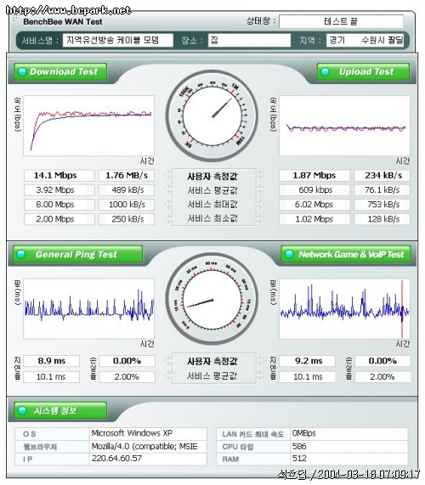The height and width of the screenshot is (485, 425).
Task: Click the 9.2 ms VoIP latency value
Action: pos(307,361)
